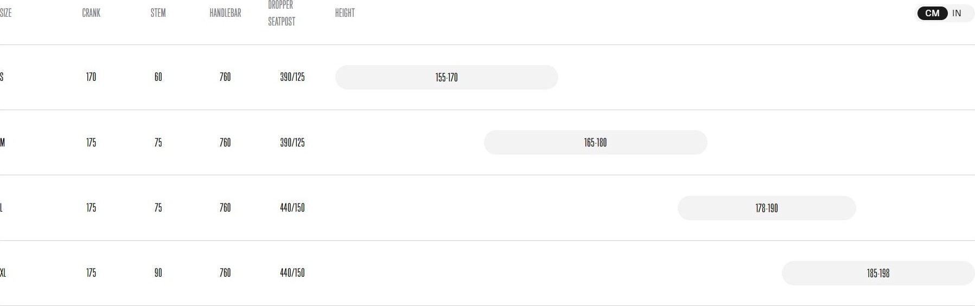The width and height of the screenshot is (975, 306).
Task: Click the SIZE column header
Action: (x=5, y=13)
